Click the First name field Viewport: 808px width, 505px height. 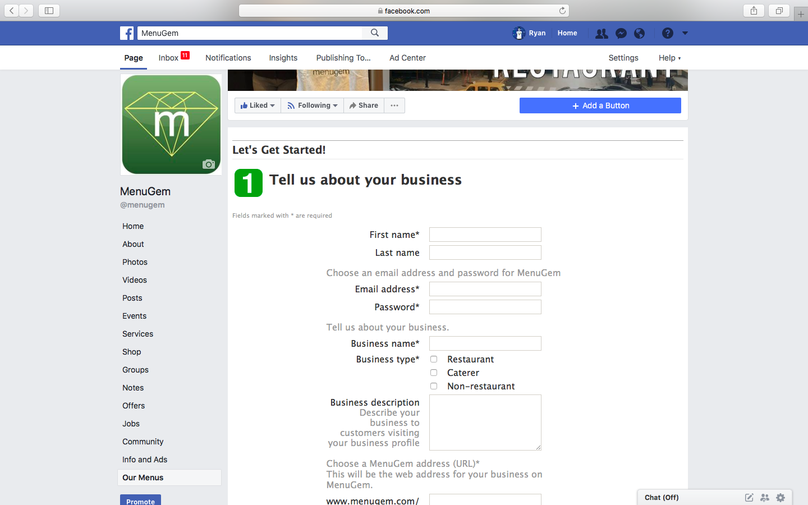coord(485,235)
